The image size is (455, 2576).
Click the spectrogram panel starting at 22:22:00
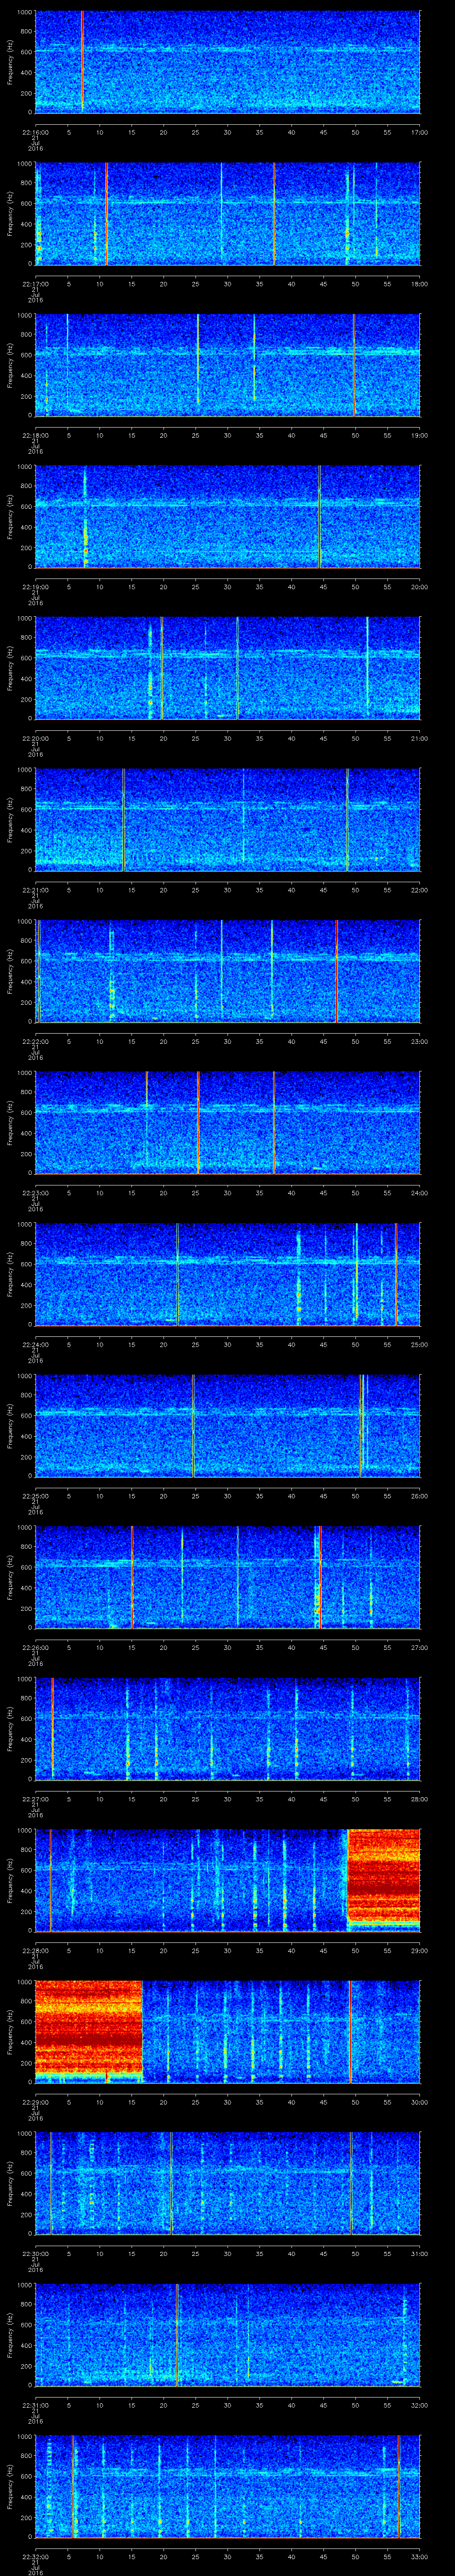click(x=228, y=971)
